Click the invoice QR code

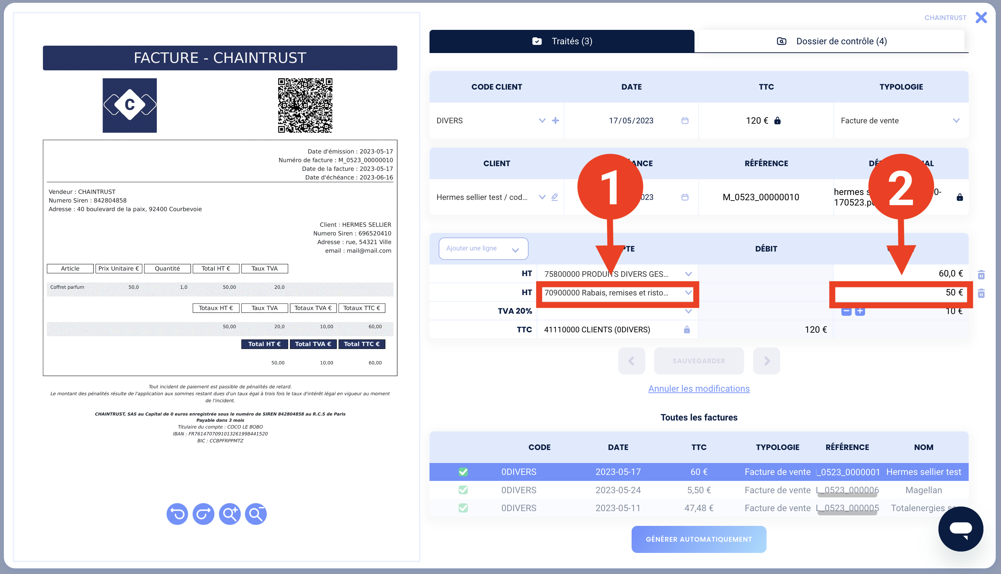click(305, 105)
